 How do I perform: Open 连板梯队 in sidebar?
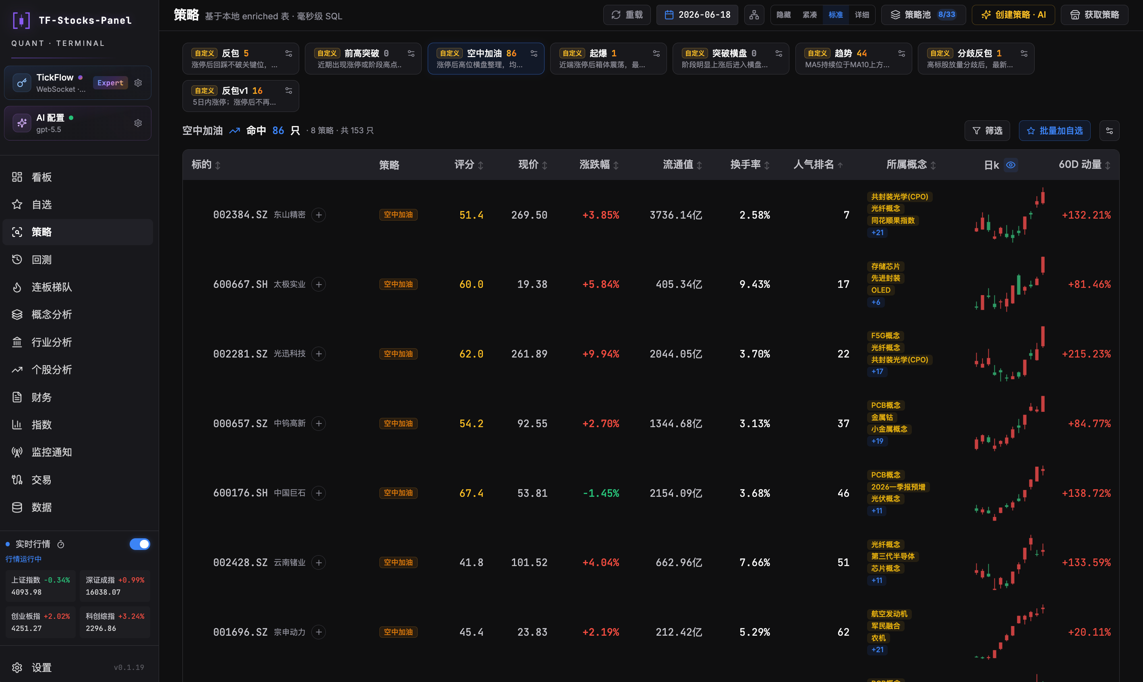pos(78,287)
